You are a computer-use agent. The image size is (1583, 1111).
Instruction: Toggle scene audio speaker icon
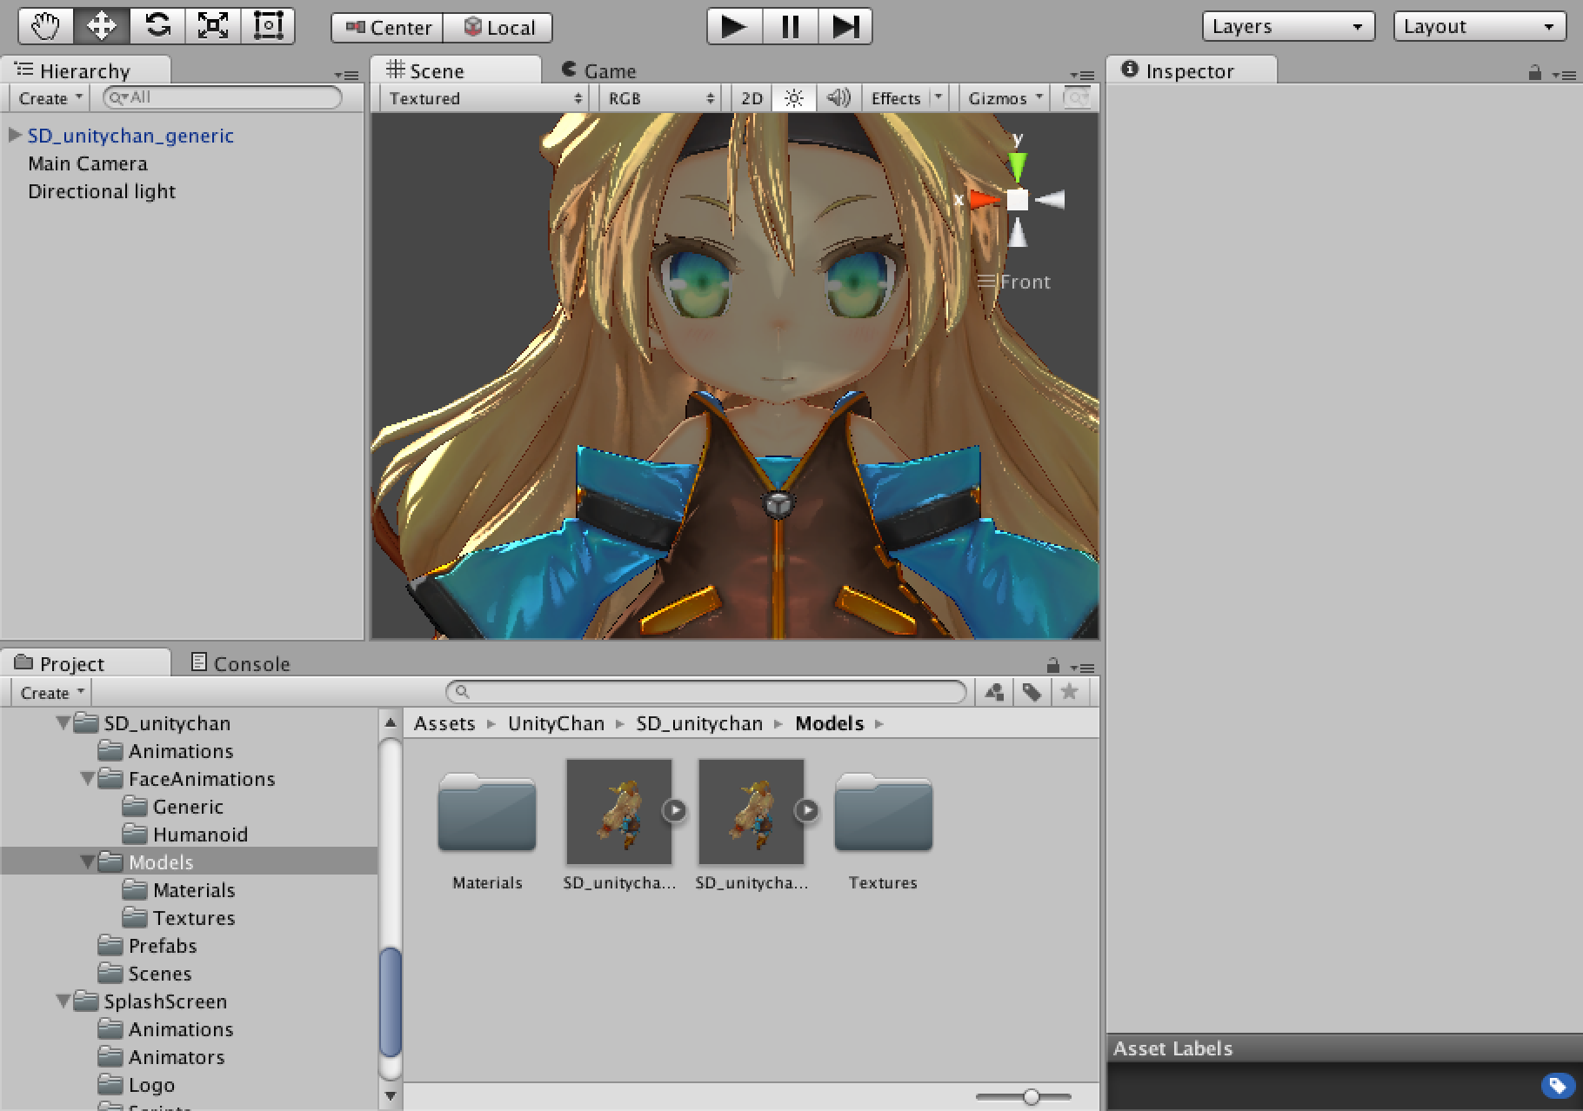click(x=838, y=98)
